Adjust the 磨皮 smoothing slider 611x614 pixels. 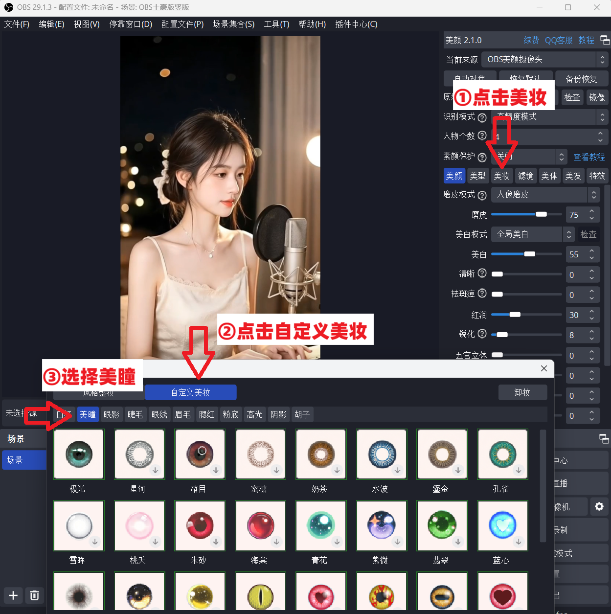point(540,214)
